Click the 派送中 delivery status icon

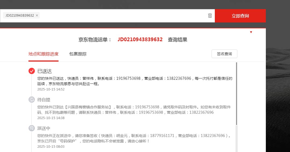(x=32, y=128)
